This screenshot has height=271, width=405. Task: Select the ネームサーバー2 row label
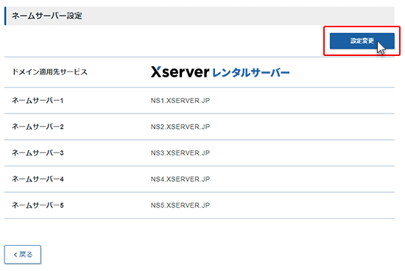click(38, 127)
